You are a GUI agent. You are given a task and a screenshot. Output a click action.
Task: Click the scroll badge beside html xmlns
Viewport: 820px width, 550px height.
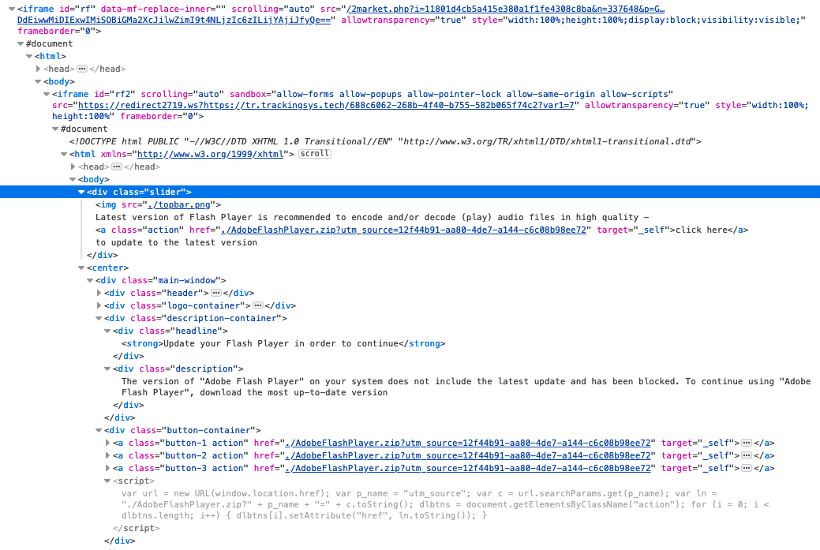[315, 154]
